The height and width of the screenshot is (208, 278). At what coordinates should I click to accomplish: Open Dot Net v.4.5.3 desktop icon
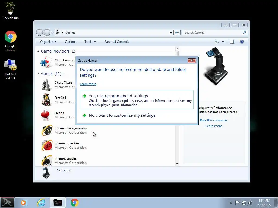click(11, 70)
